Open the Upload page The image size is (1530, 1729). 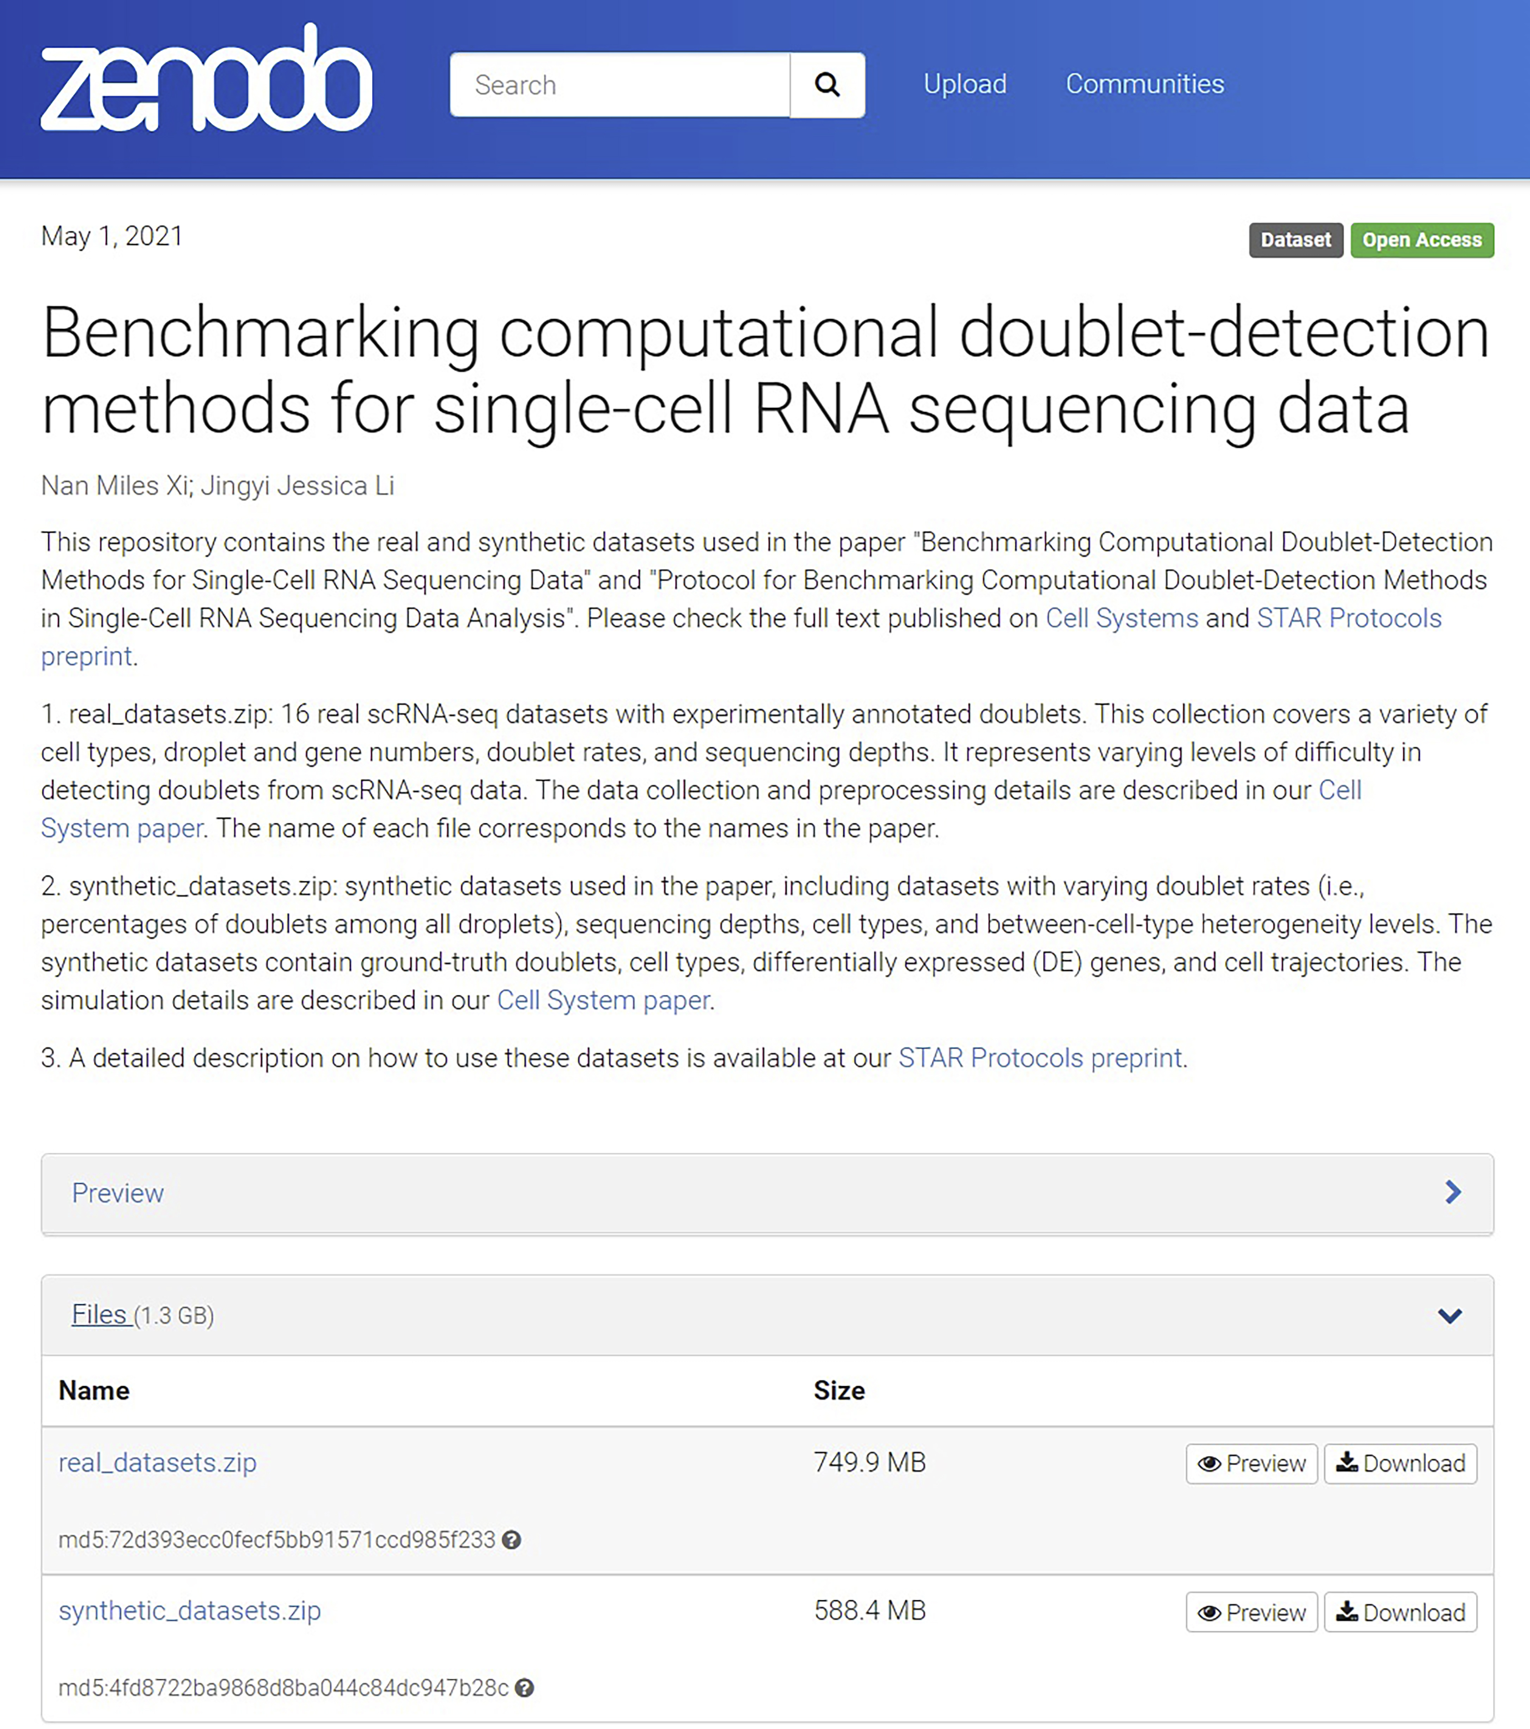click(965, 84)
